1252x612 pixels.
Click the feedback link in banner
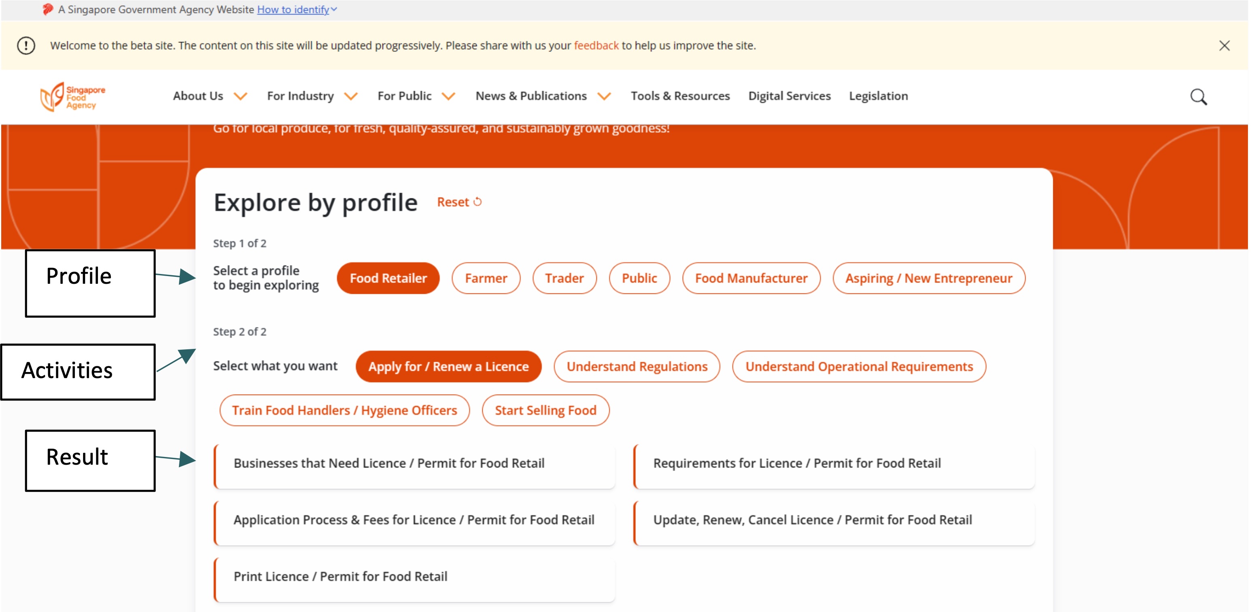tap(596, 46)
